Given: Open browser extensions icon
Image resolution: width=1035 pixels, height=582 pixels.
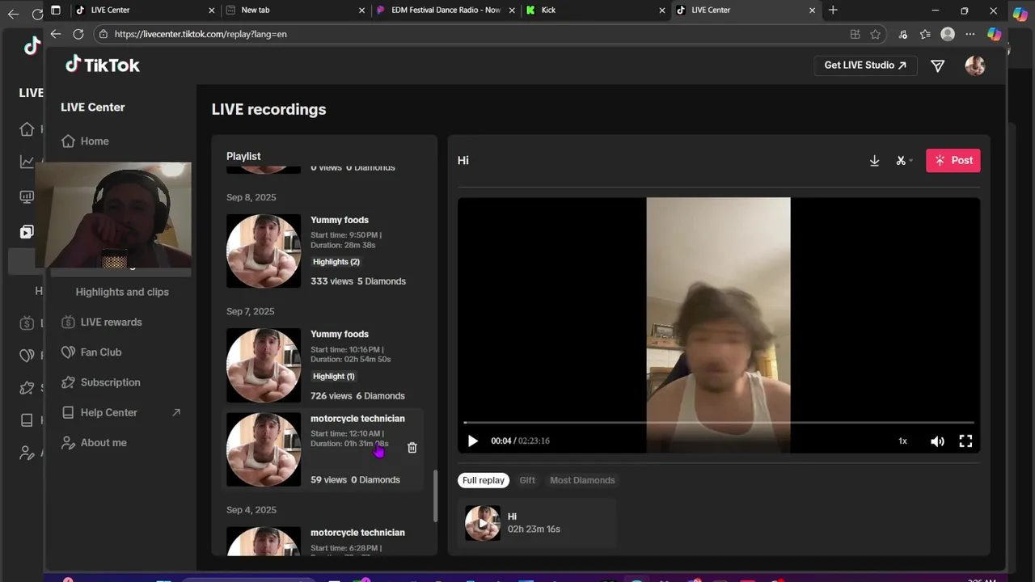Looking at the screenshot, I should click(902, 34).
